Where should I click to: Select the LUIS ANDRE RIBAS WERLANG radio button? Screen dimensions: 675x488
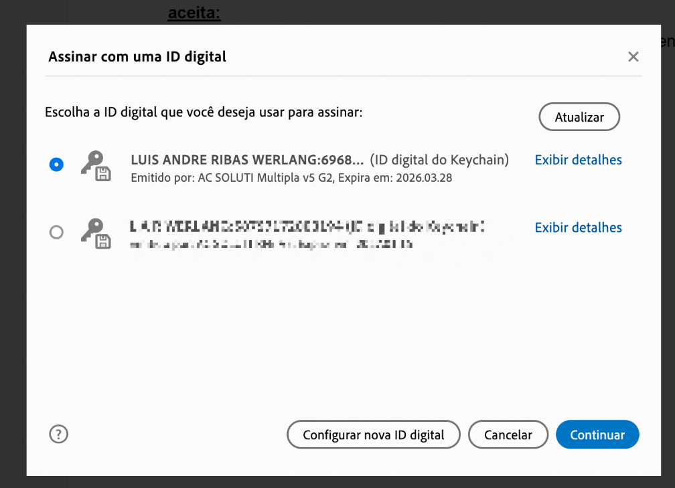click(x=57, y=164)
